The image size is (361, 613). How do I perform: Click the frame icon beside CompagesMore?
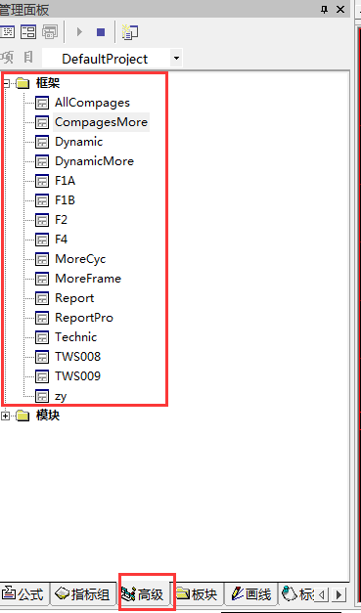point(42,122)
